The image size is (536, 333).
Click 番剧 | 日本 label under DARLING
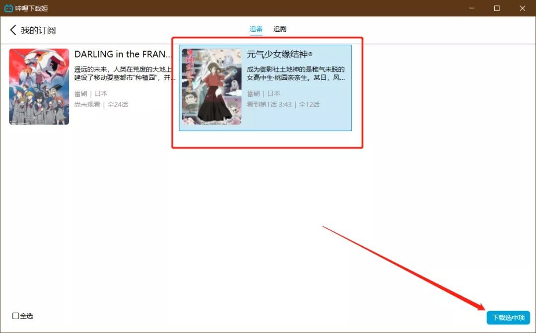91,94
